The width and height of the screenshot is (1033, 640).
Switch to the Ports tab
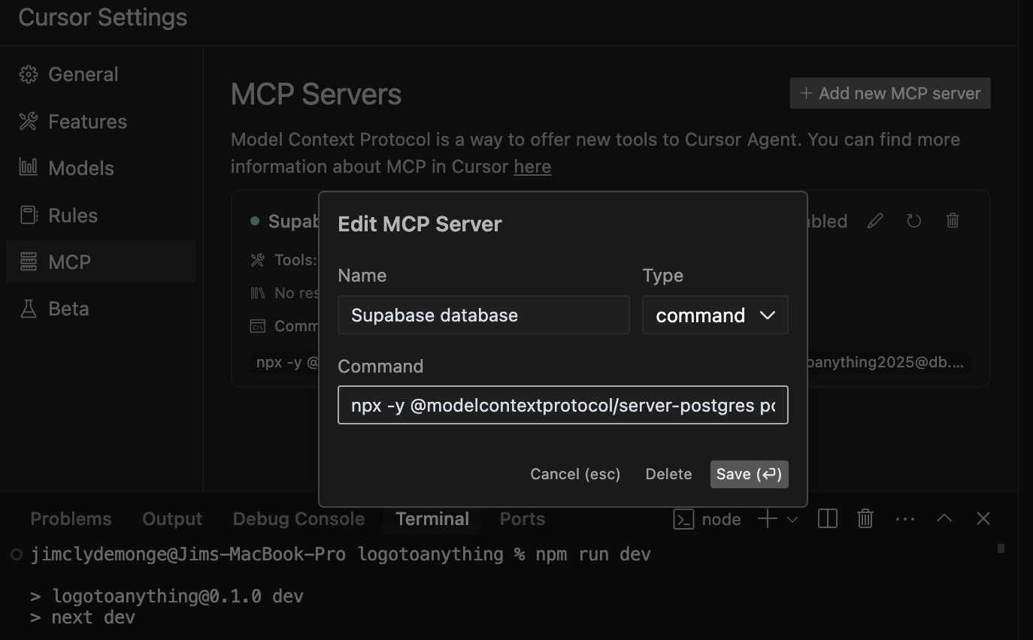(x=522, y=518)
